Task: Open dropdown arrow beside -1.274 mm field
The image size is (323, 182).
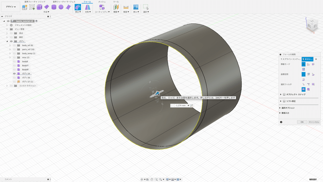Action: 188,105
